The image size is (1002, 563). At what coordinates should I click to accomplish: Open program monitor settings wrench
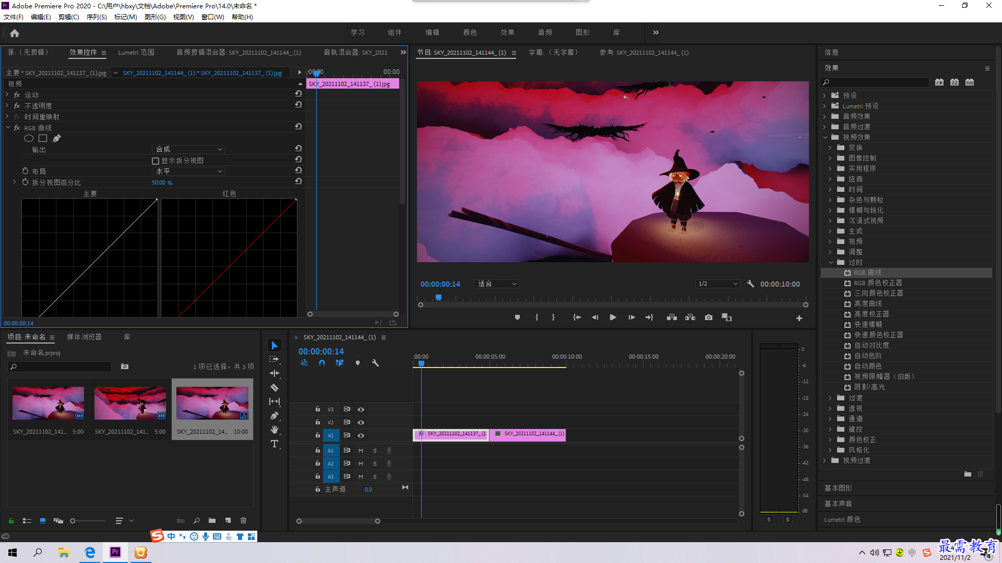pos(750,284)
